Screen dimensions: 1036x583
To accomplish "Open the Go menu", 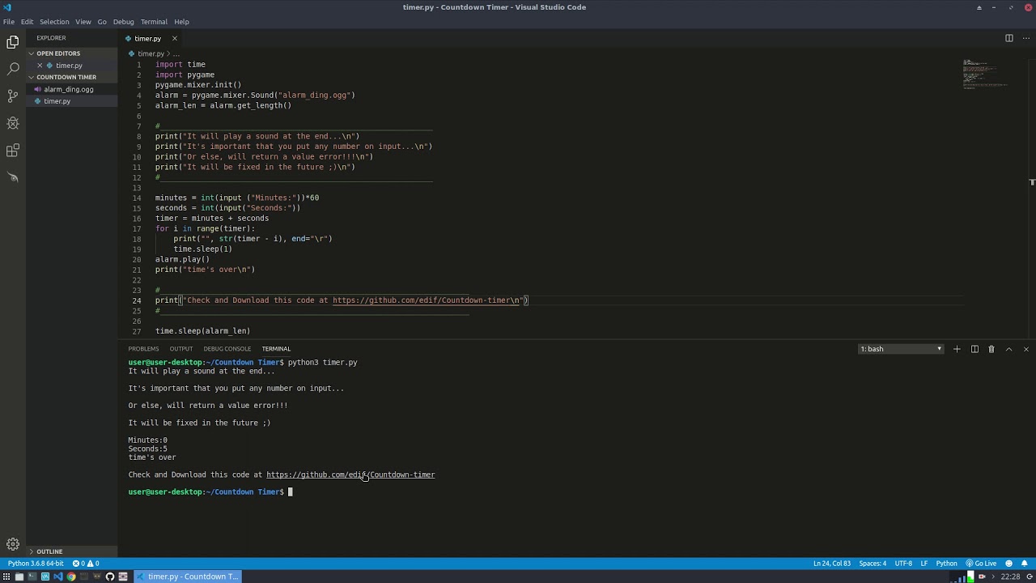I will point(102,22).
